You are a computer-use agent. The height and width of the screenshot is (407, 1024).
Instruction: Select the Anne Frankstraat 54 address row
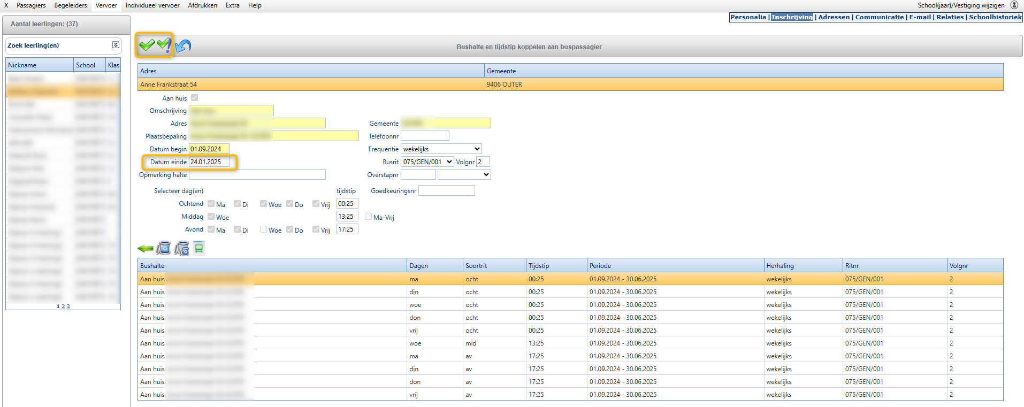pyautogui.click(x=570, y=84)
